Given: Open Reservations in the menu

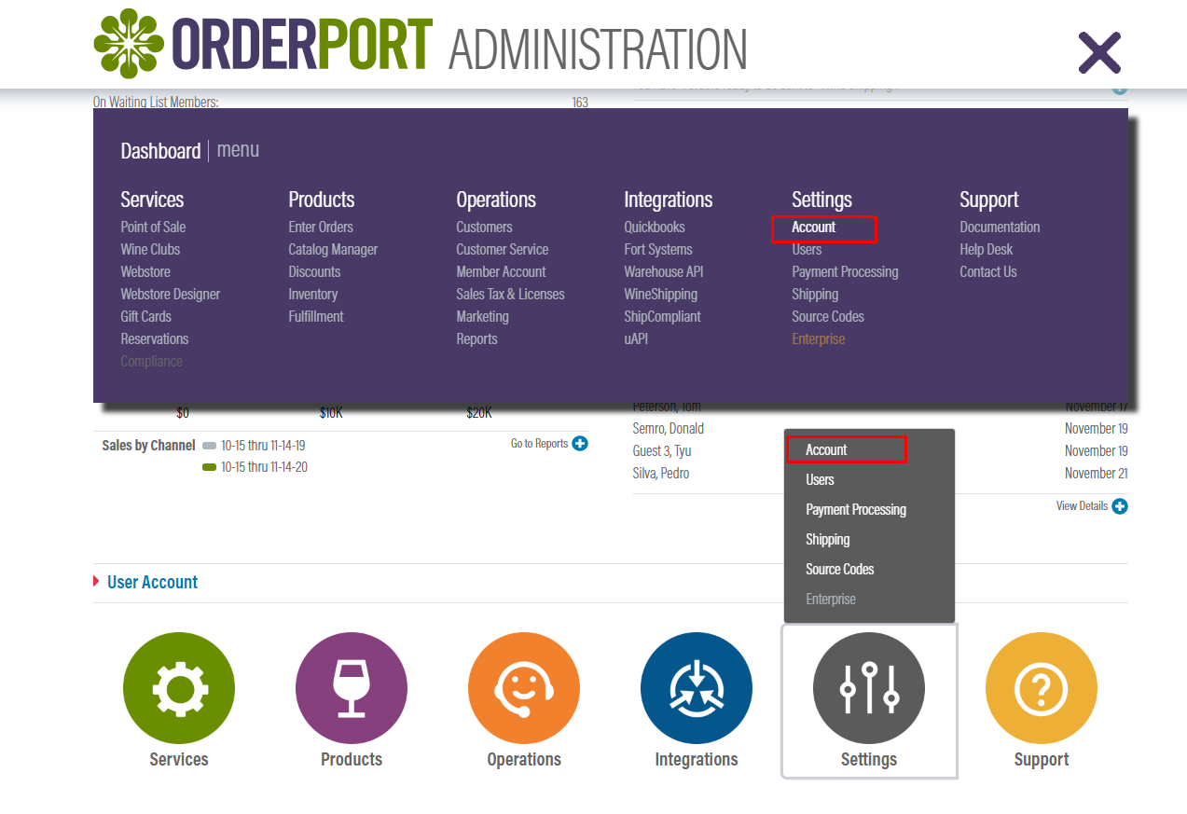Looking at the screenshot, I should point(155,338).
